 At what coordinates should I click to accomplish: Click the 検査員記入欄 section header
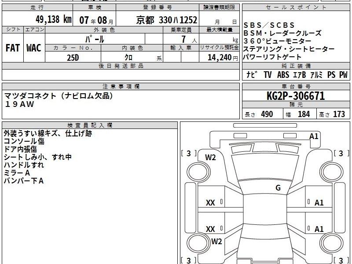point(90,125)
